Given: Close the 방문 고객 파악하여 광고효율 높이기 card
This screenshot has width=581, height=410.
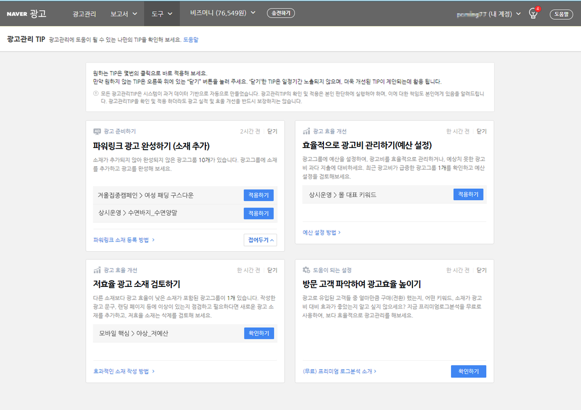Looking at the screenshot, I should tap(481, 270).
